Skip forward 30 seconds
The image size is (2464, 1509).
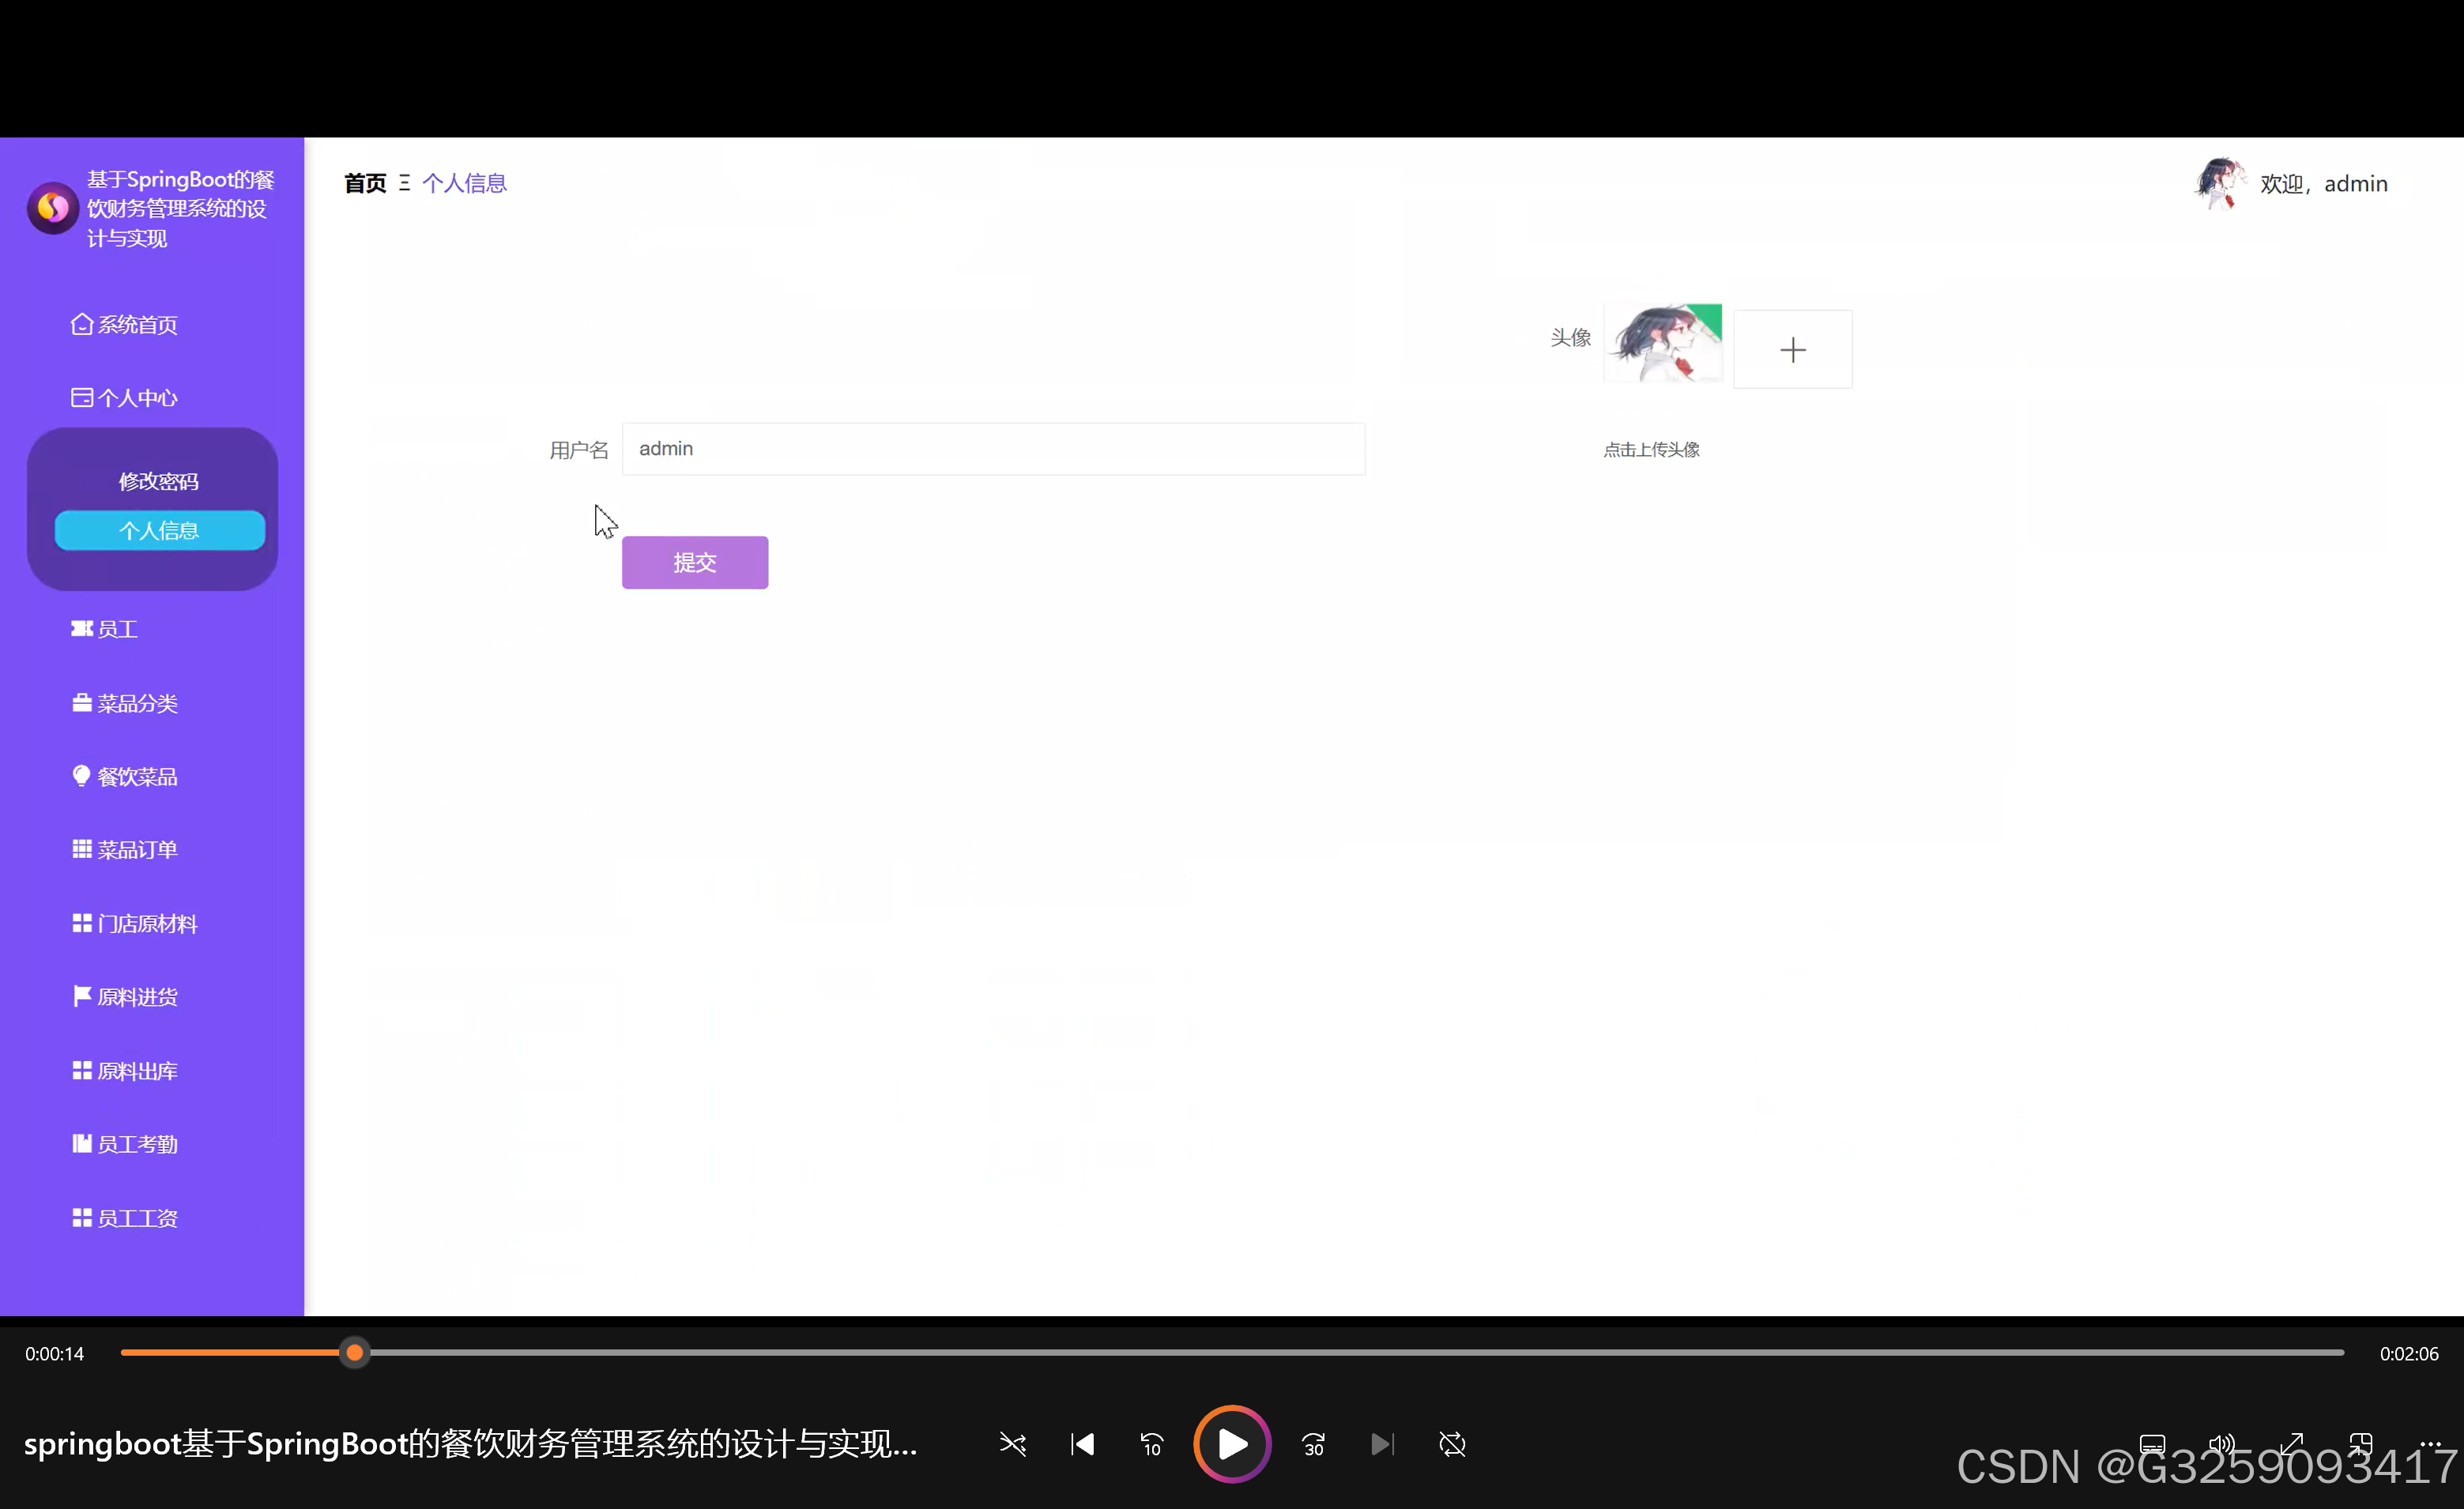[x=1313, y=1444]
